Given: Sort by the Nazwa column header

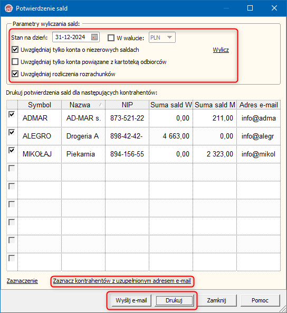Looking at the screenshot, I should 83,105.
